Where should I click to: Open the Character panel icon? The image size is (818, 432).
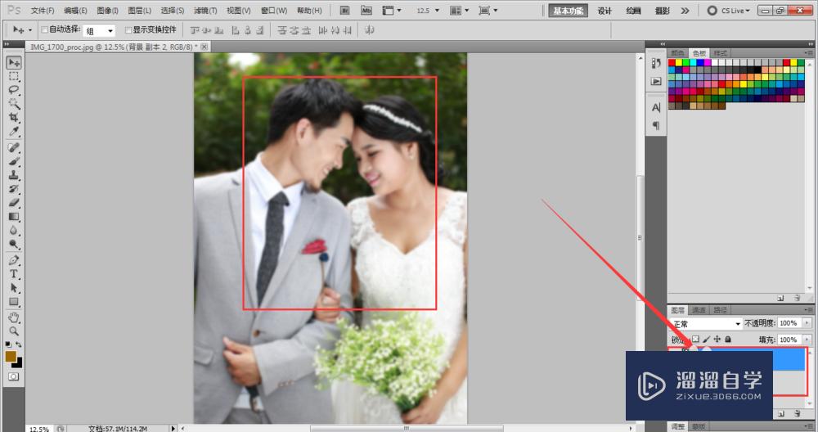[656, 107]
